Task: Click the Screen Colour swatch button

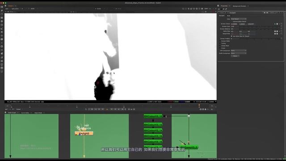Action: coord(275,24)
